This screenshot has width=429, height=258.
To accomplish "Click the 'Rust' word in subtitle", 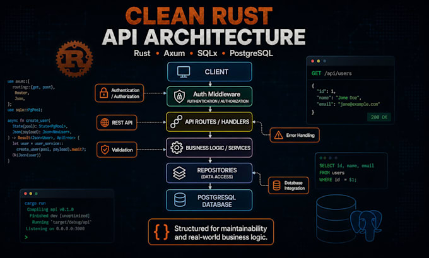I will pyautogui.click(x=142, y=53).
